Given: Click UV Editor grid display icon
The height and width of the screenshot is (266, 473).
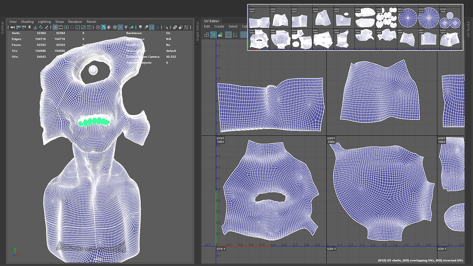Looking at the screenshot, I should (243, 35).
